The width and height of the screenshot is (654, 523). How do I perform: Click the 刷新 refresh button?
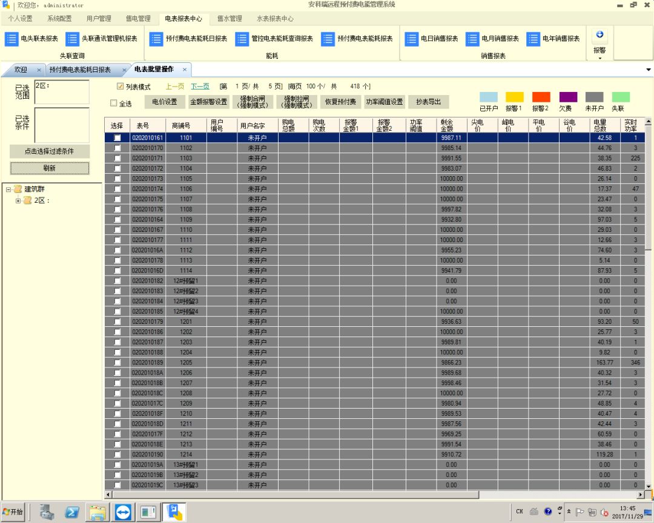click(49, 168)
